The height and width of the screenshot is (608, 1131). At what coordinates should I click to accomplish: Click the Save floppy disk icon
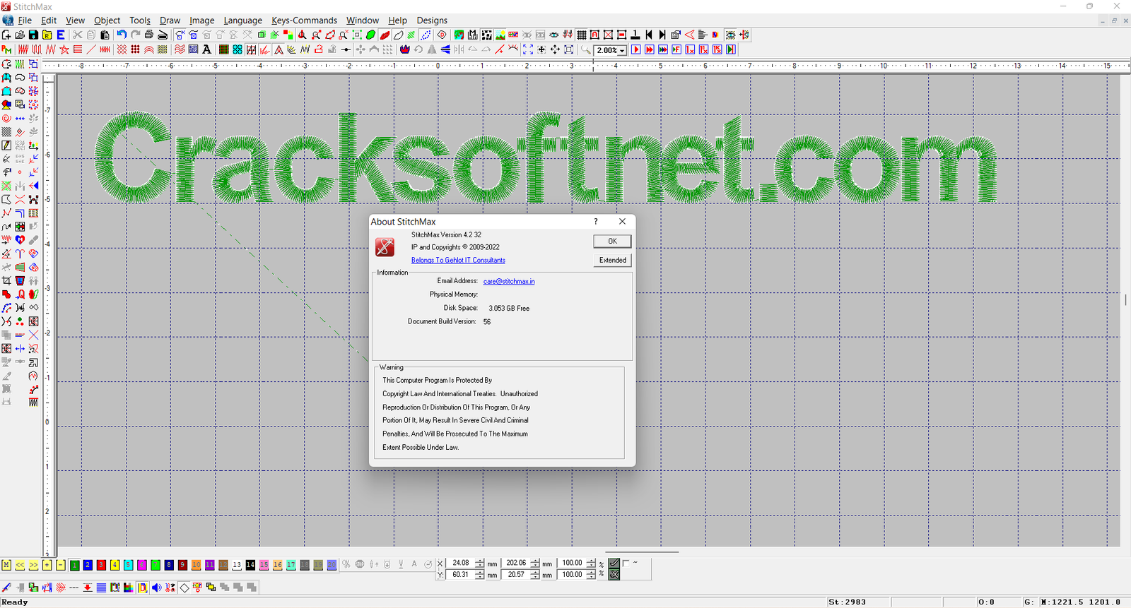pyautogui.click(x=33, y=35)
